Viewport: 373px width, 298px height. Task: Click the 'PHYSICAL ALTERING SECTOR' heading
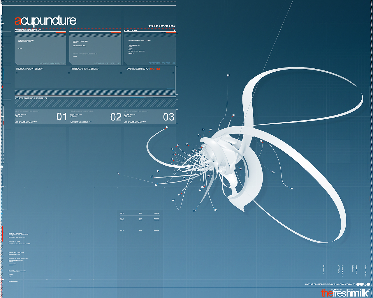coord(85,69)
